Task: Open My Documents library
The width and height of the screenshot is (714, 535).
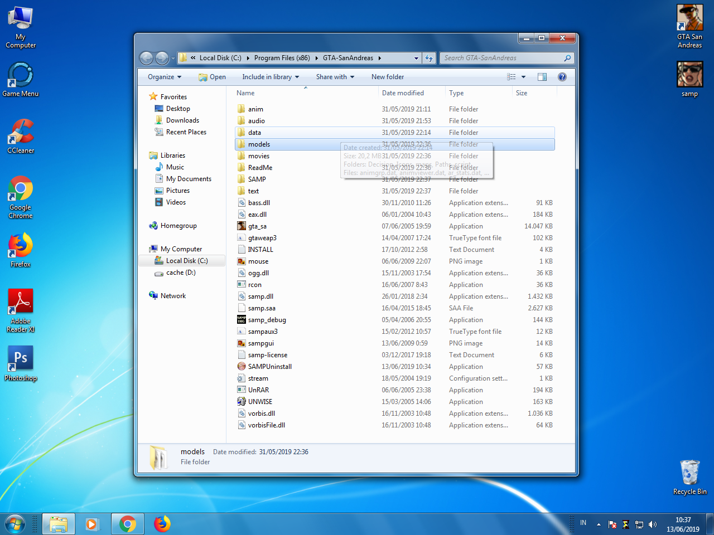Action: 189,179
